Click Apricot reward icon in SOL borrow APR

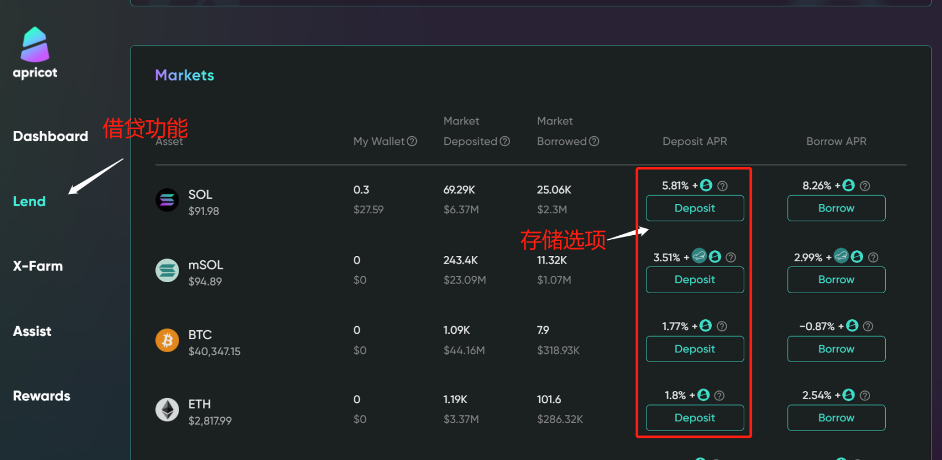[x=849, y=185]
